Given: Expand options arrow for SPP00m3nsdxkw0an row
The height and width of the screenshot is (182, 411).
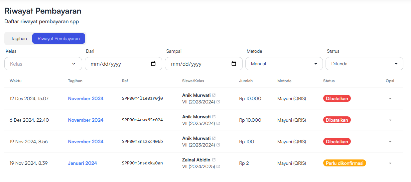Looking at the screenshot, I should pyautogui.click(x=390, y=163).
